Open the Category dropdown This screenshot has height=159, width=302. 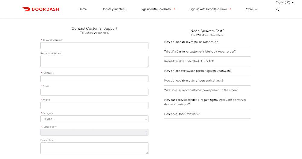click(94, 119)
